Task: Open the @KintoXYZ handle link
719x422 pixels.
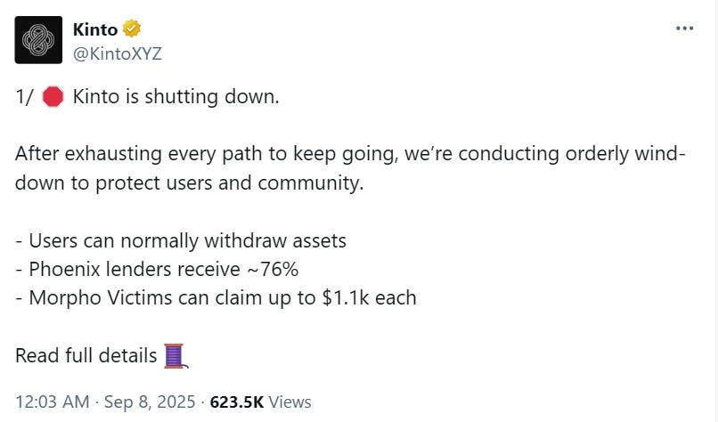Action: [118, 53]
